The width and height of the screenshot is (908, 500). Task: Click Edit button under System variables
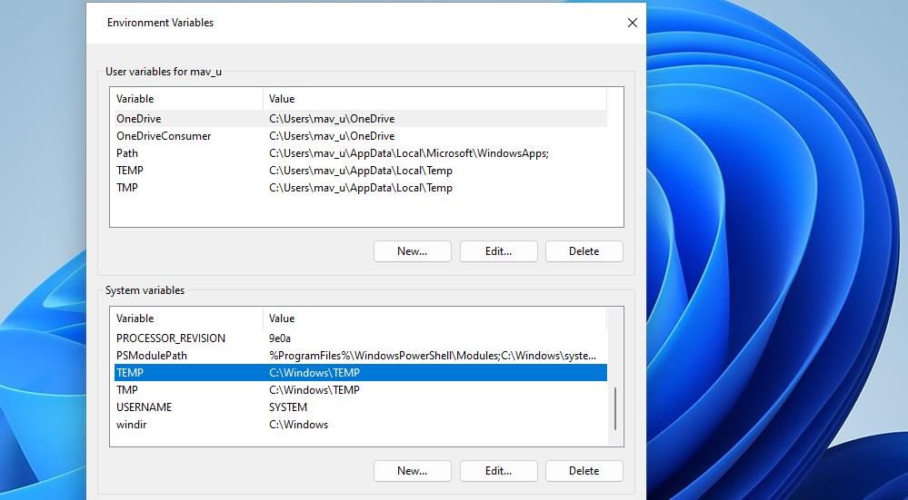pyautogui.click(x=498, y=471)
